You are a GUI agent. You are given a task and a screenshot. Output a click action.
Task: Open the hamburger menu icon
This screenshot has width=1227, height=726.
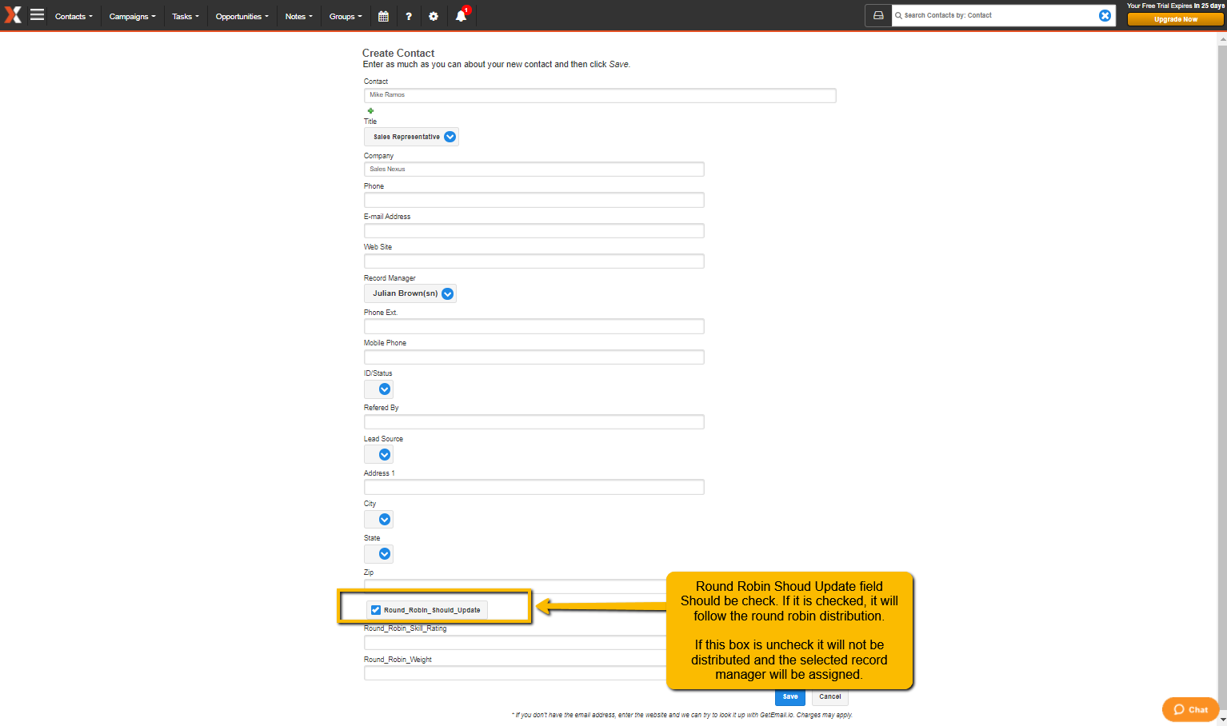37,15
